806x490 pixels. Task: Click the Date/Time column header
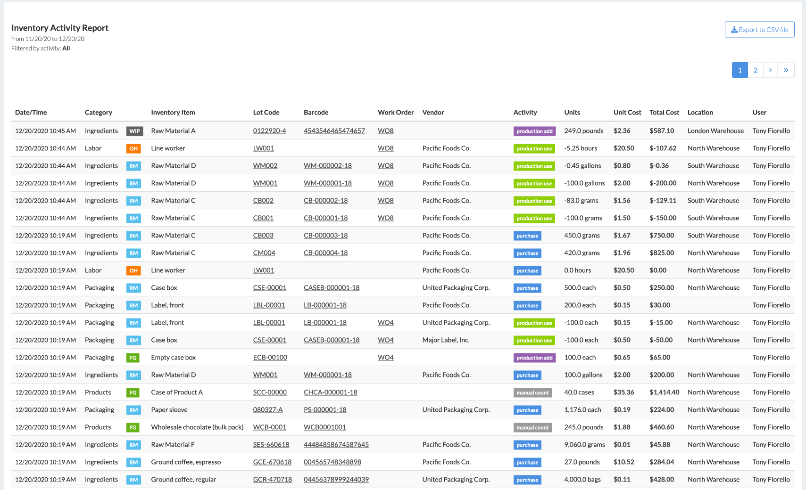click(x=31, y=112)
